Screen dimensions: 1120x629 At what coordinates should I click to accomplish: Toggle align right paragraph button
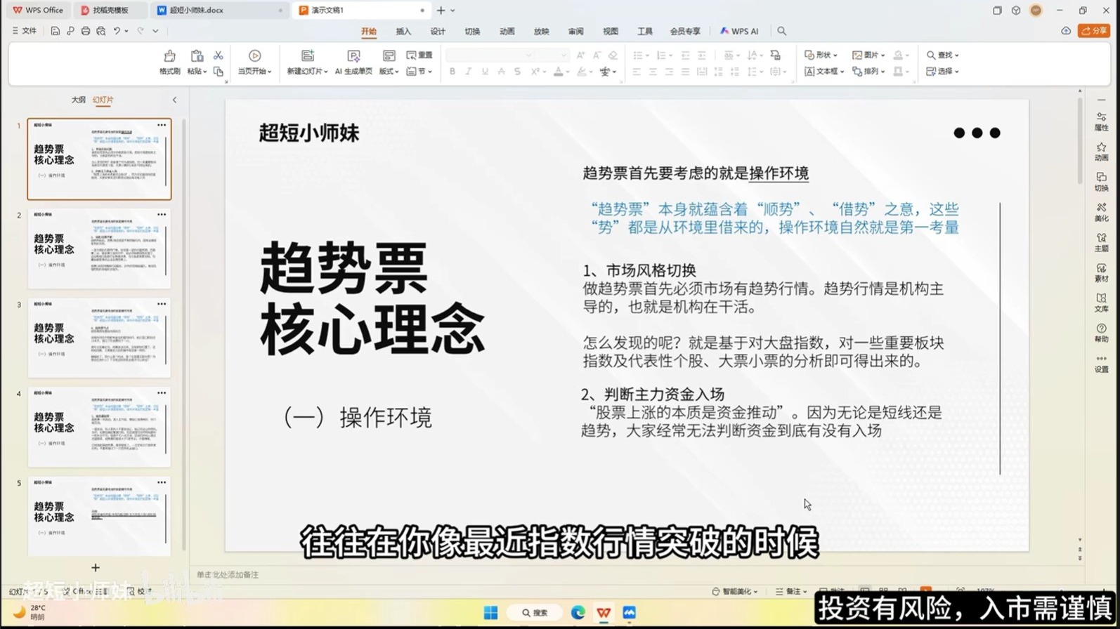point(669,72)
